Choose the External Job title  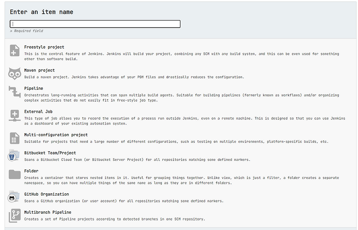click(38, 112)
